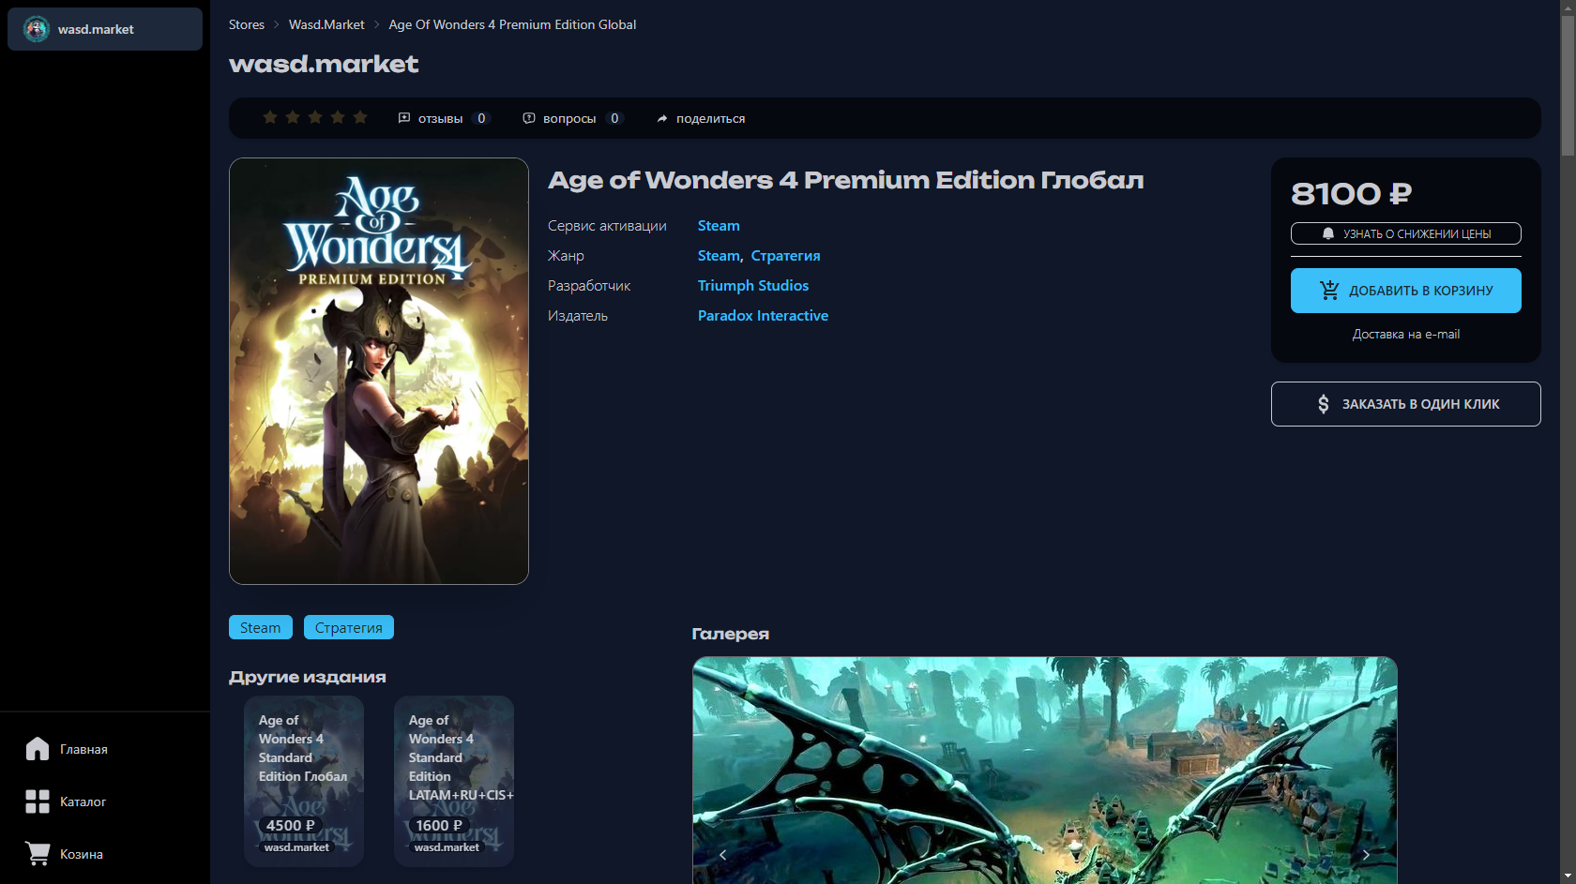Rate the product with the fifth star
Screen dimensions: 1576x884
coord(360,117)
